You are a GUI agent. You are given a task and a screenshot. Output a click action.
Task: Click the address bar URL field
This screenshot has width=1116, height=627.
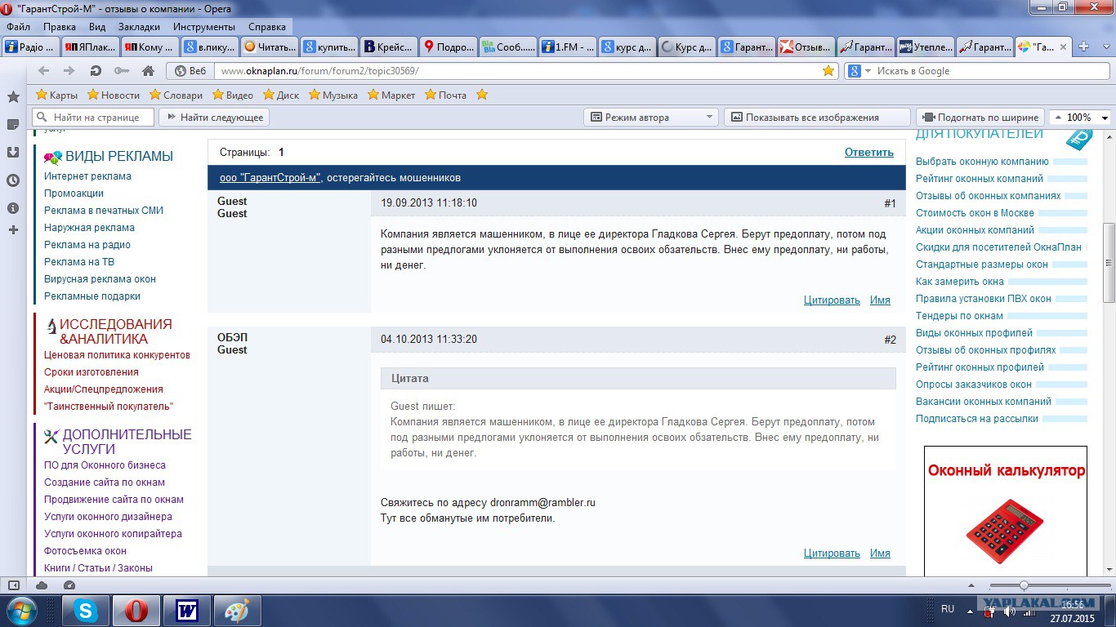coord(520,71)
